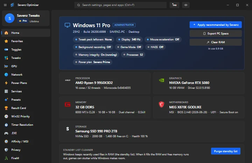Click the Savenz Tweaks profile avatar
The width and height of the screenshot is (252, 163).
10,18
